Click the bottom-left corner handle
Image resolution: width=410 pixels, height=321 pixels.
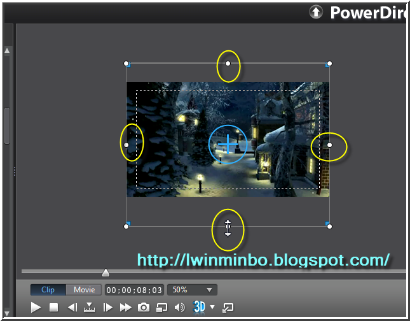coord(126,226)
